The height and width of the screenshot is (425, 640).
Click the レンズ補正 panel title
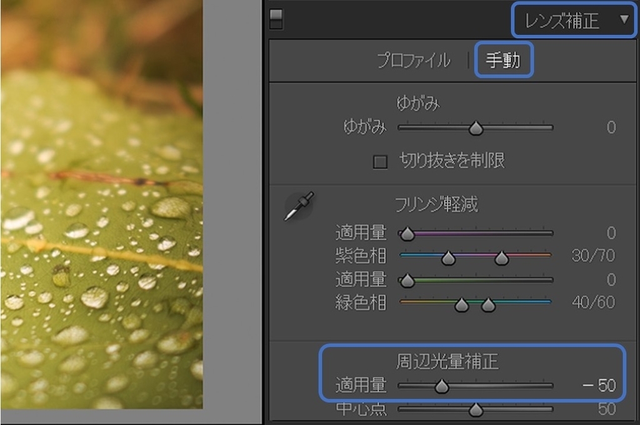tap(562, 21)
